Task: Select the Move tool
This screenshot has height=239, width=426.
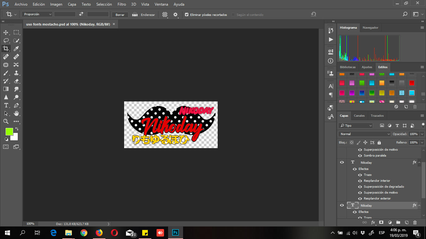Action: coord(6,32)
